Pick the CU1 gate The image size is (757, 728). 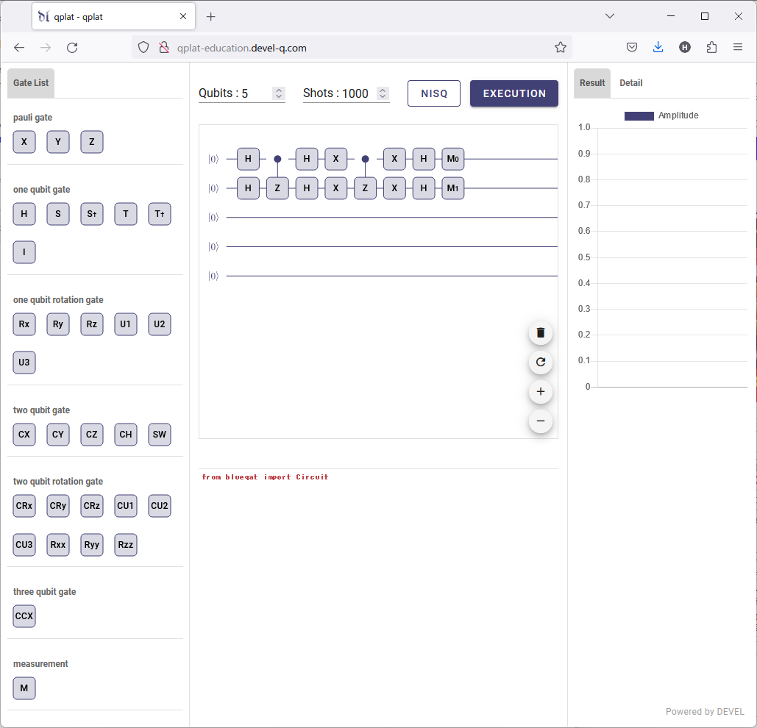(126, 506)
